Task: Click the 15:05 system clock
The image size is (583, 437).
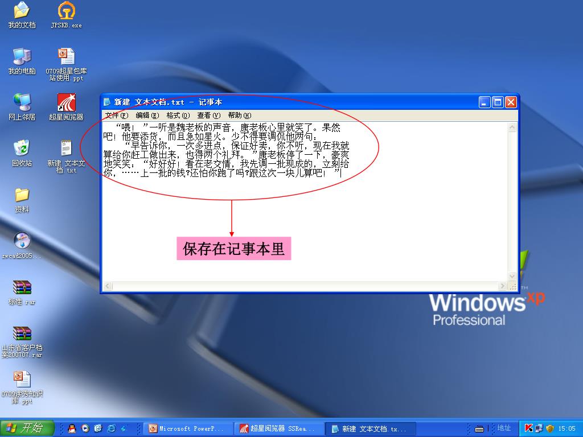Action: (x=566, y=428)
